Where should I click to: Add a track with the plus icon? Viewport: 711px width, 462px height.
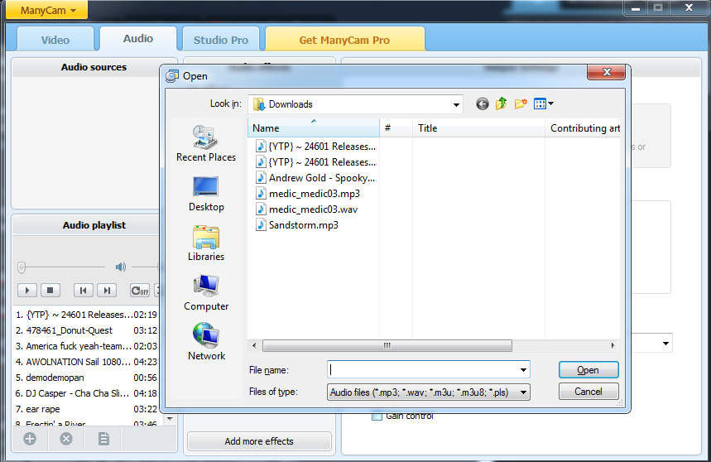point(30,439)
